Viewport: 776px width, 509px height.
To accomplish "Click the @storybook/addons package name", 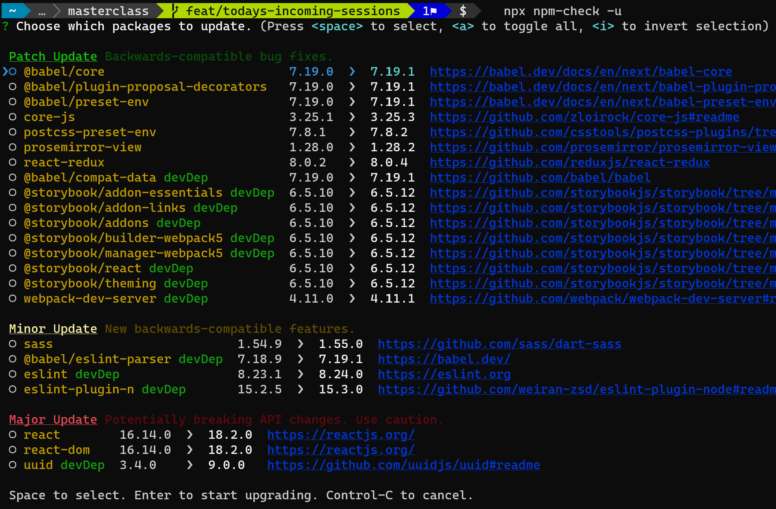I will (86, 223).
